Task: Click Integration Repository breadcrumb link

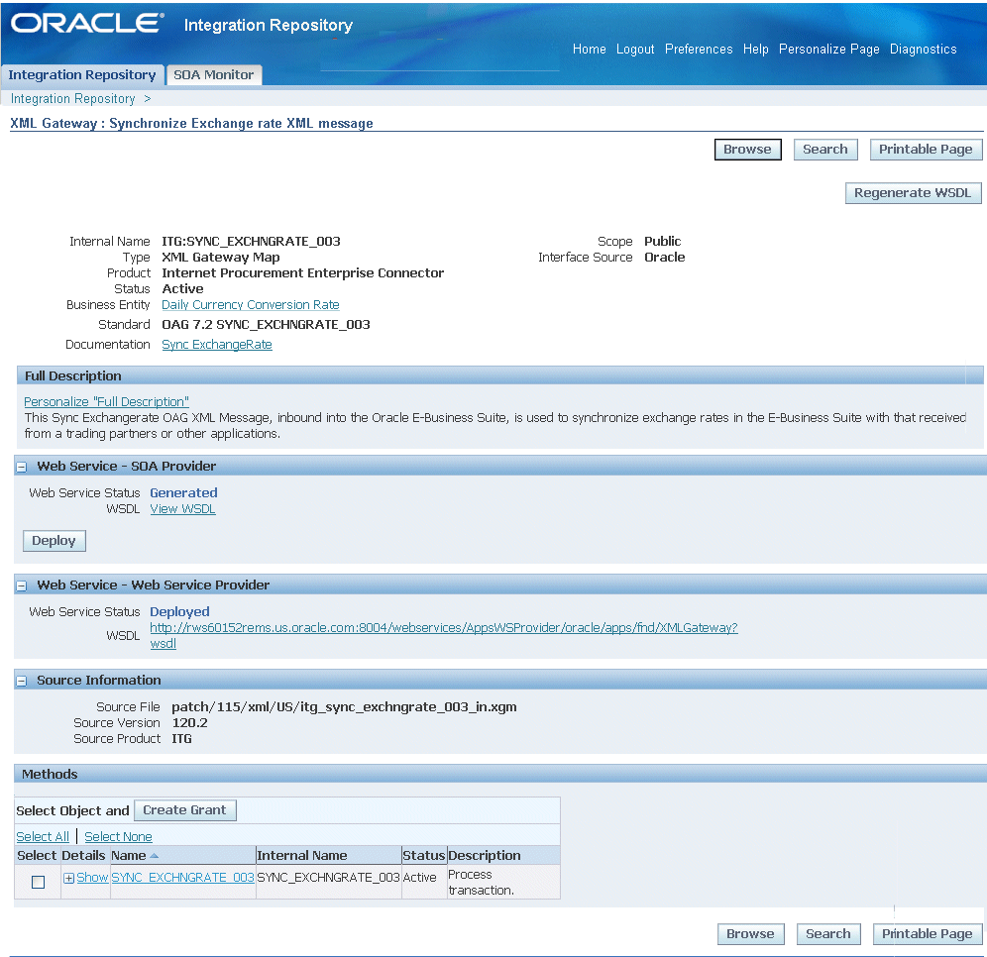Action: [73, 99]
